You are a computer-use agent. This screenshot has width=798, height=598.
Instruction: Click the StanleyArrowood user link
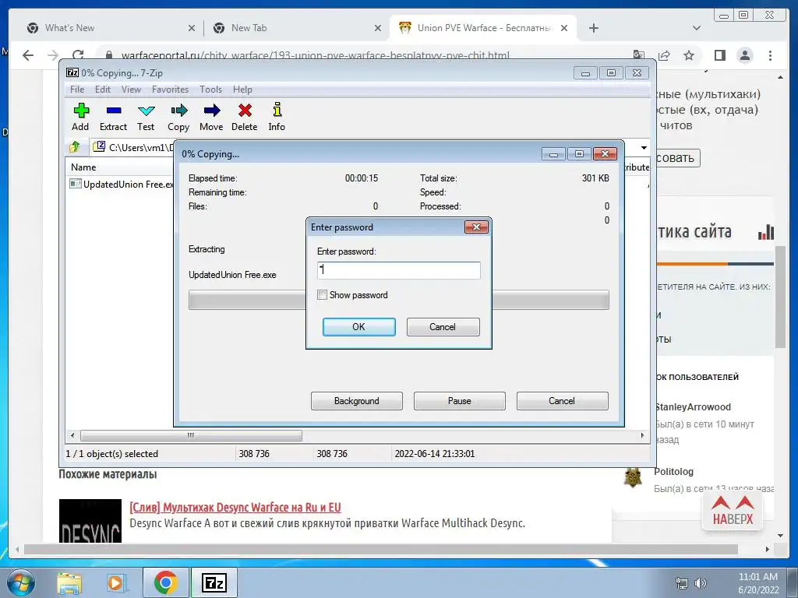pyautogui.click(x=693, y=406)
